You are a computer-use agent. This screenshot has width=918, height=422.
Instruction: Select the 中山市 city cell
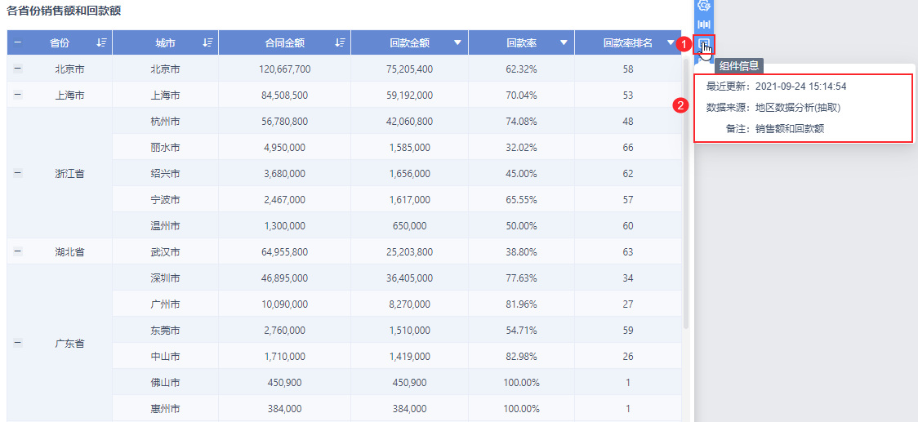coord(165,356)
